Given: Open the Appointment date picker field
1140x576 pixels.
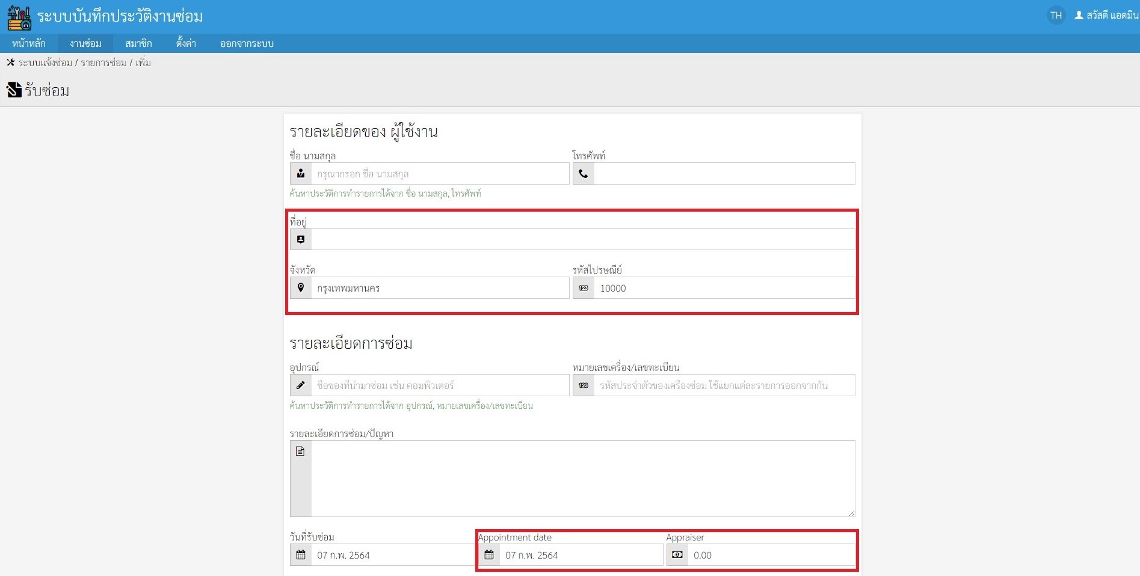Looking at the screenshot, I should [x=581, y=555].
